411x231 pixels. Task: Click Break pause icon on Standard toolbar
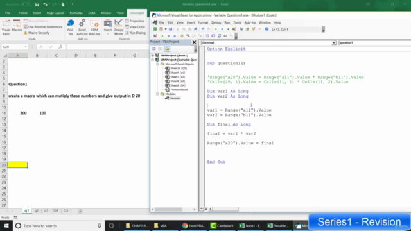222,29
